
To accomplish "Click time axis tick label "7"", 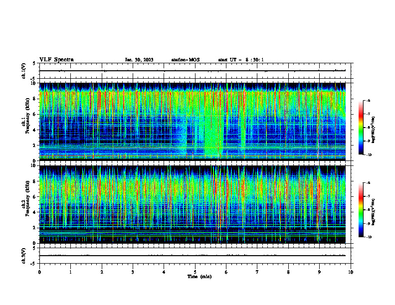I will 257,272.
